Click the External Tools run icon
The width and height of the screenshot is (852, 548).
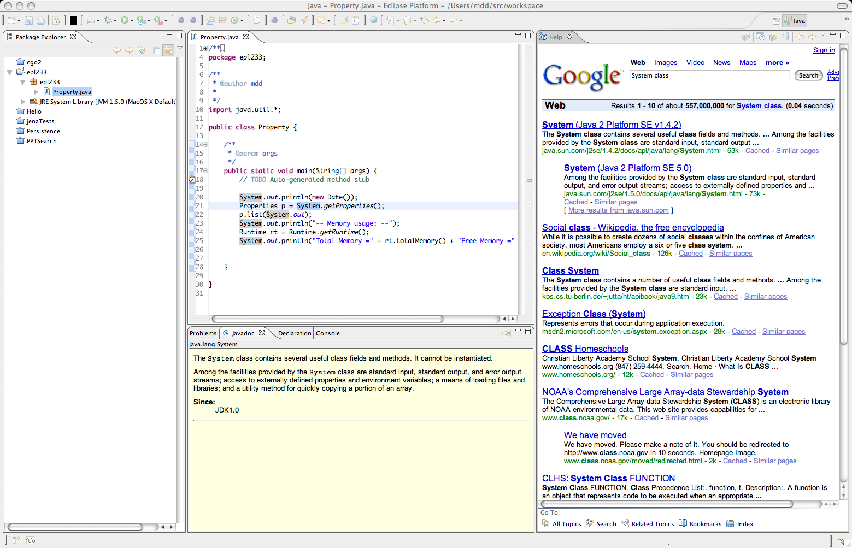[x=158, y=20]
